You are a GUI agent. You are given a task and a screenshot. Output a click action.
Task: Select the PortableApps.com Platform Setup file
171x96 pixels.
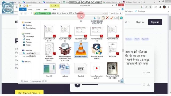coord(65,52)
